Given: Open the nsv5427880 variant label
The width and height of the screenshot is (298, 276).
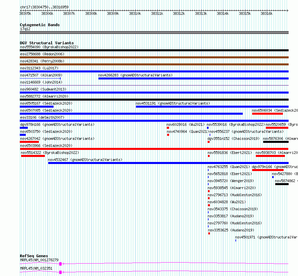Looking at the screenshot, I should point(285,174).
